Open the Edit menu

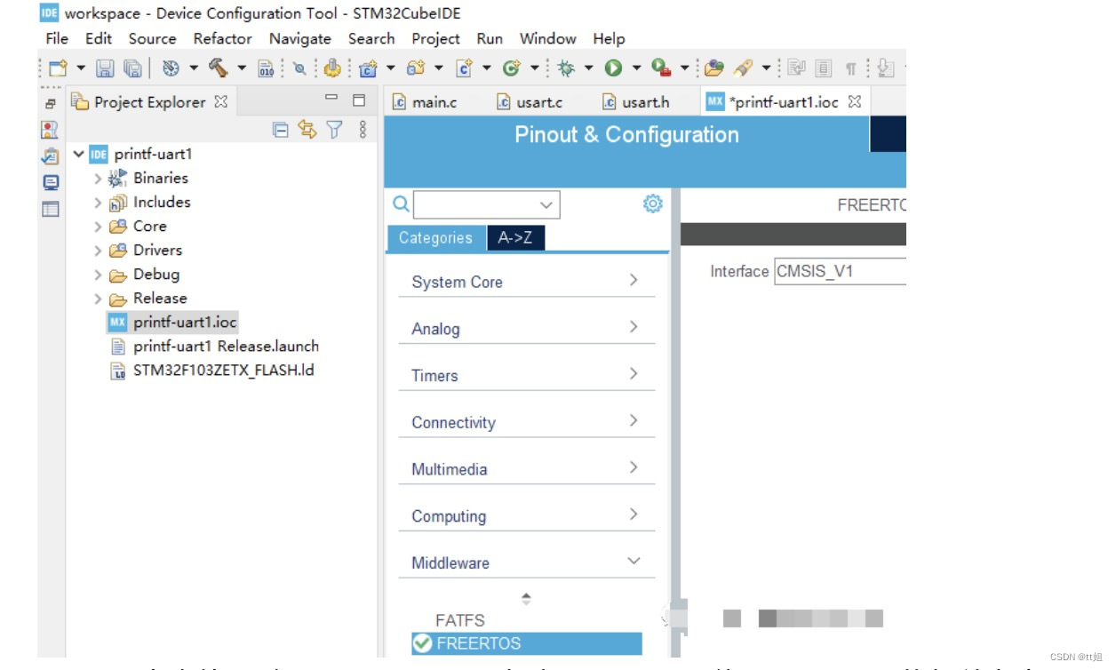[x=99, y=38]
